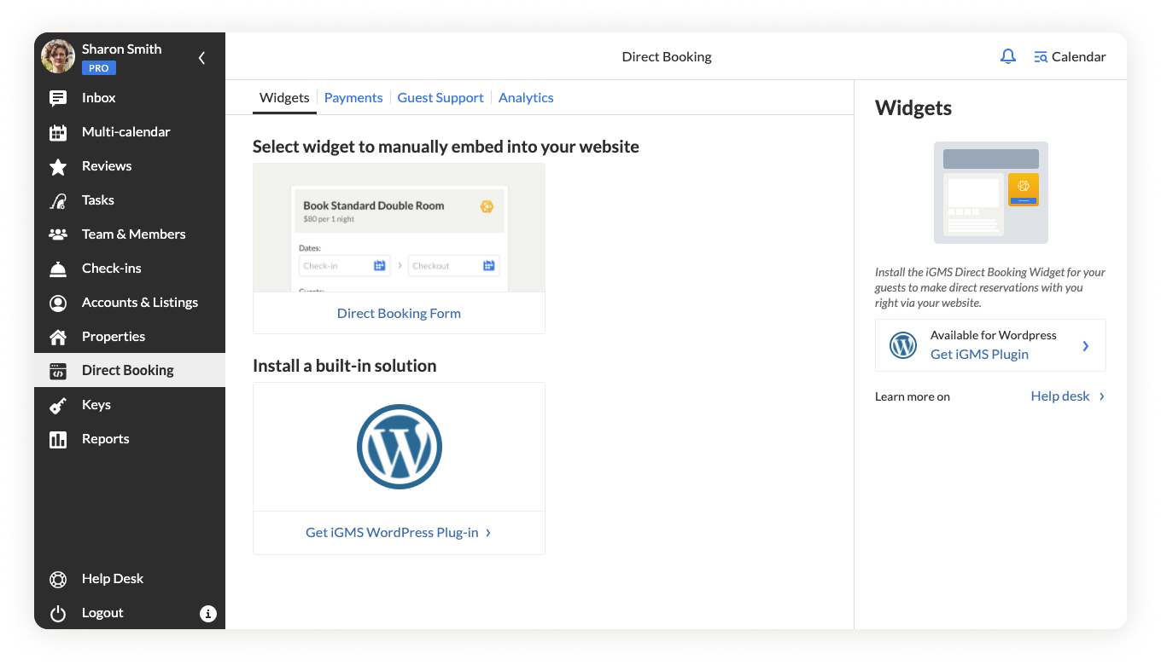
Task: Click the chevron next to Help desk
Action: click(1102, 396)
